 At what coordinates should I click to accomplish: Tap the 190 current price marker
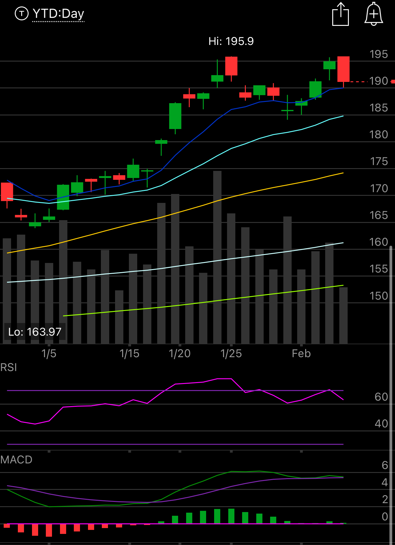pos(379,81)
